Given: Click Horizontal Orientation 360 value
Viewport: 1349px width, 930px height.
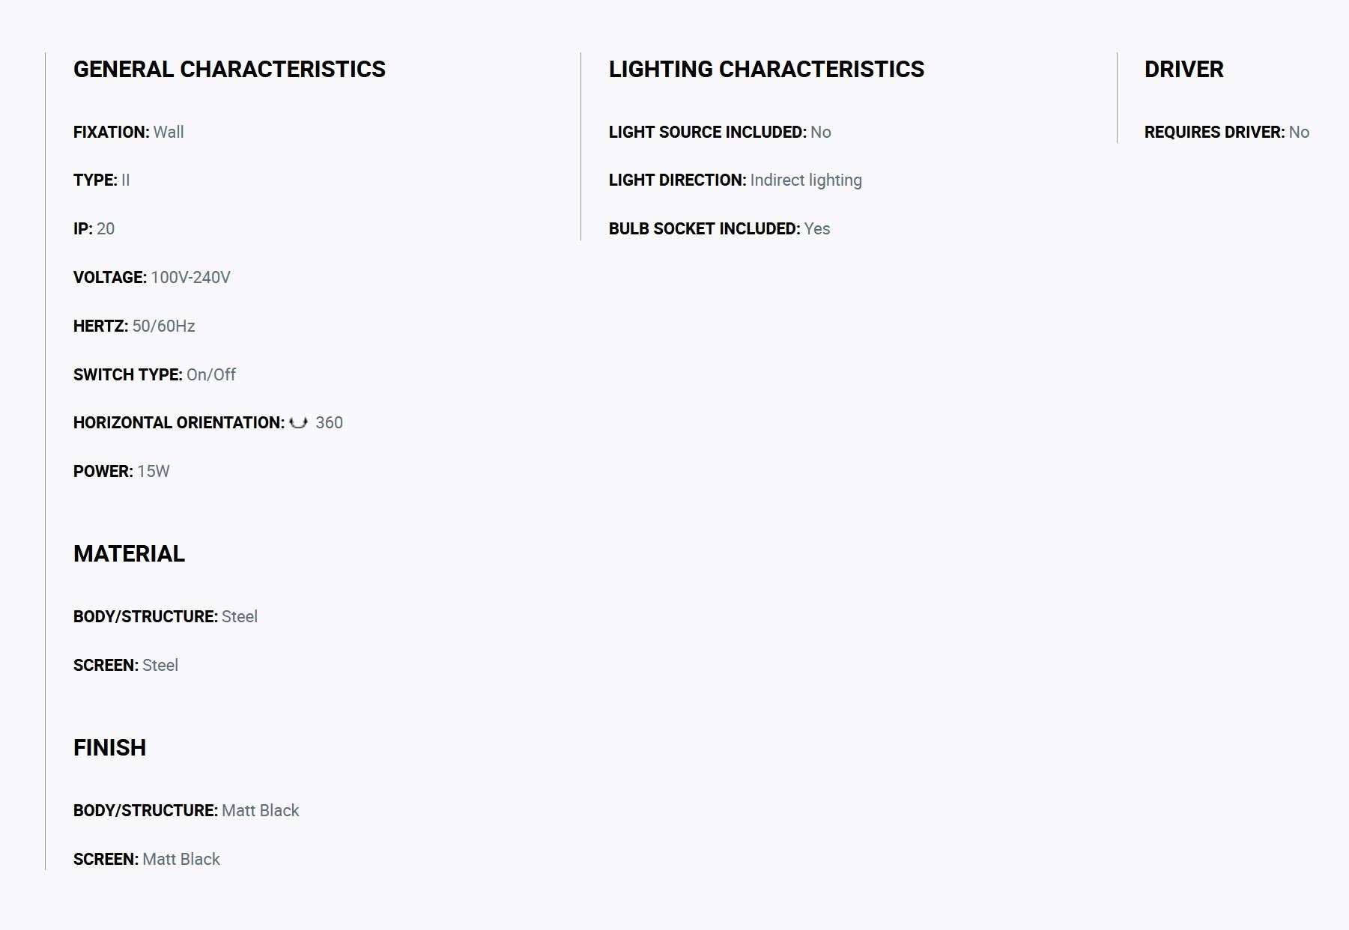Looking at the screenshot, I should 330,423.
